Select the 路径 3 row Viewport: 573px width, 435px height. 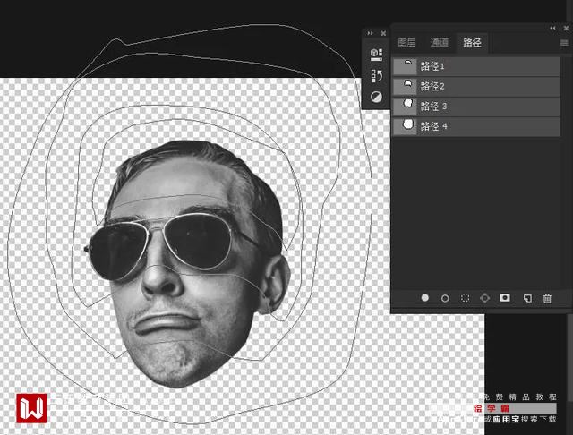pos(476,107)
